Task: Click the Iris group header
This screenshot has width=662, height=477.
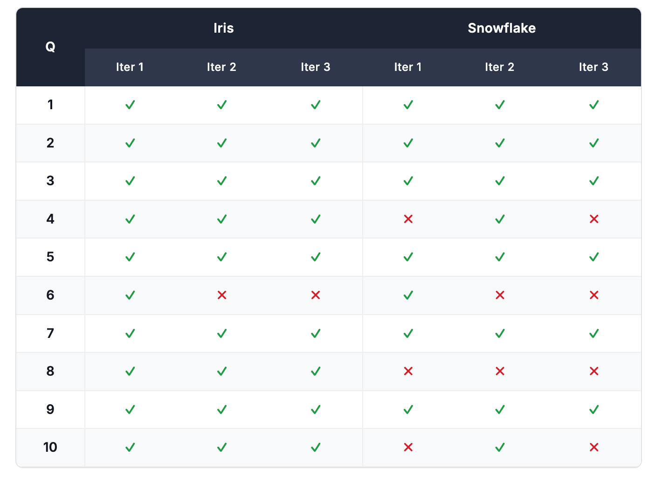Action: pos(223,28)
